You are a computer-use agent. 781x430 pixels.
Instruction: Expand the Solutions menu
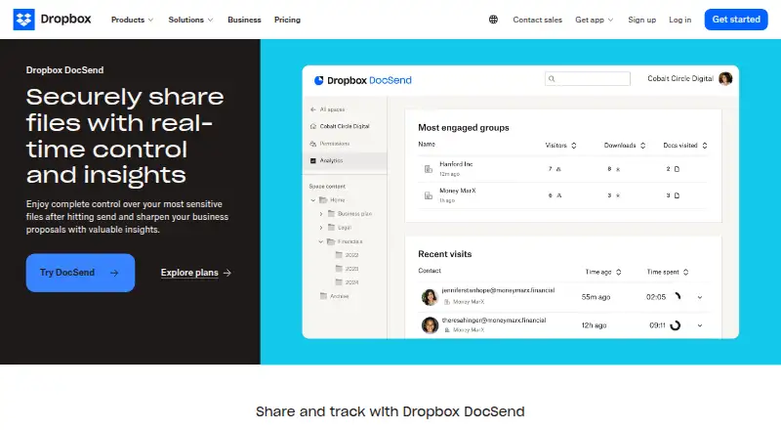190,20
